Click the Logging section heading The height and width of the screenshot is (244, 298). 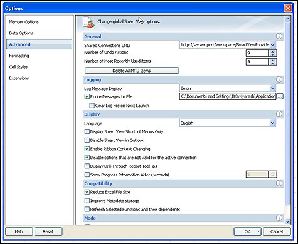click(x=93, y=79)
